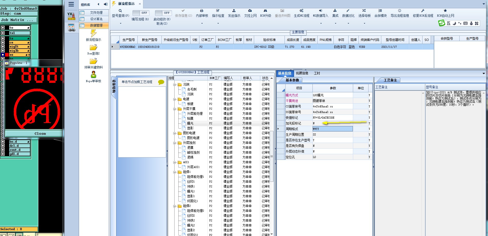This screenshot has height=236, width=488.
Task: Click the YX factory icon
Action: [x=71, y=16]
